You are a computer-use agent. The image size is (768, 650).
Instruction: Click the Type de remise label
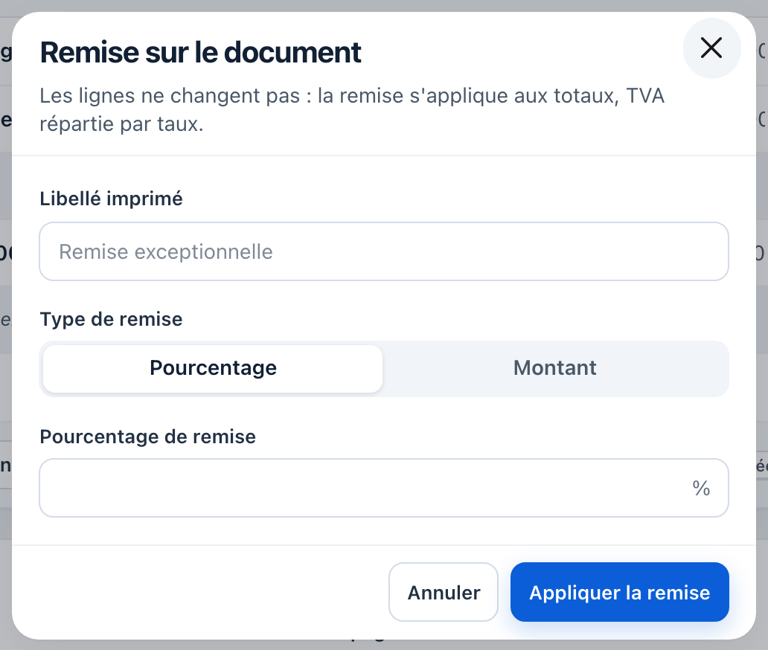(x=111, y=319)
